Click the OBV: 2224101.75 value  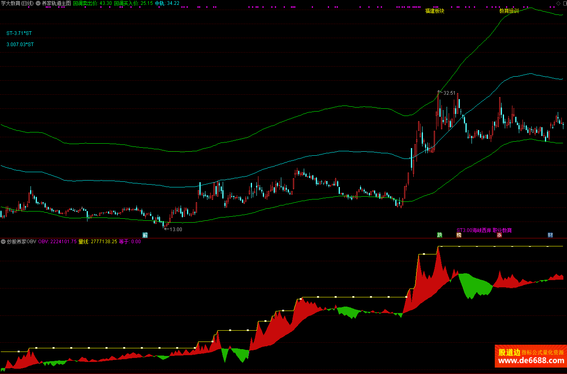57,242
